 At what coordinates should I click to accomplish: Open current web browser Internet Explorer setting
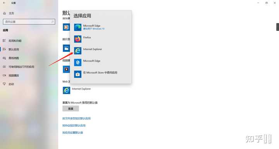pyautogui.click(x=77, y=90)
